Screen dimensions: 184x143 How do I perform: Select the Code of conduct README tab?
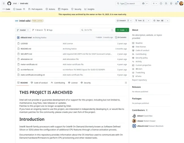(x=39, y=83)
